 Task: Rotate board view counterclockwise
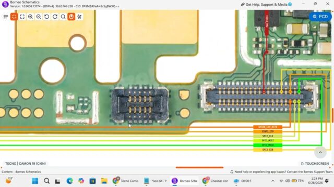coord(46,17)
